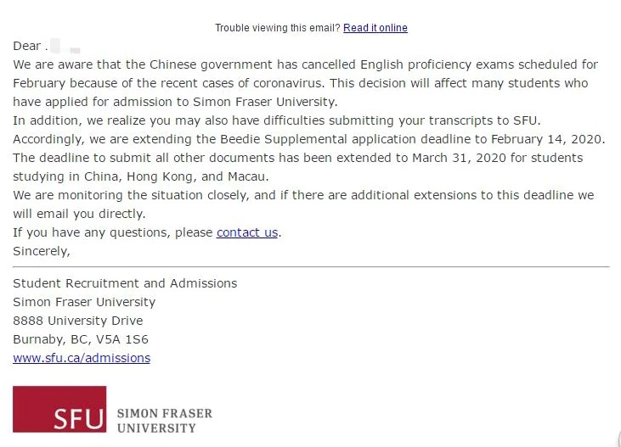Click the "Burnaby, BC, V5A 1S6" line

pyautogui.click(x=81, y=339)
